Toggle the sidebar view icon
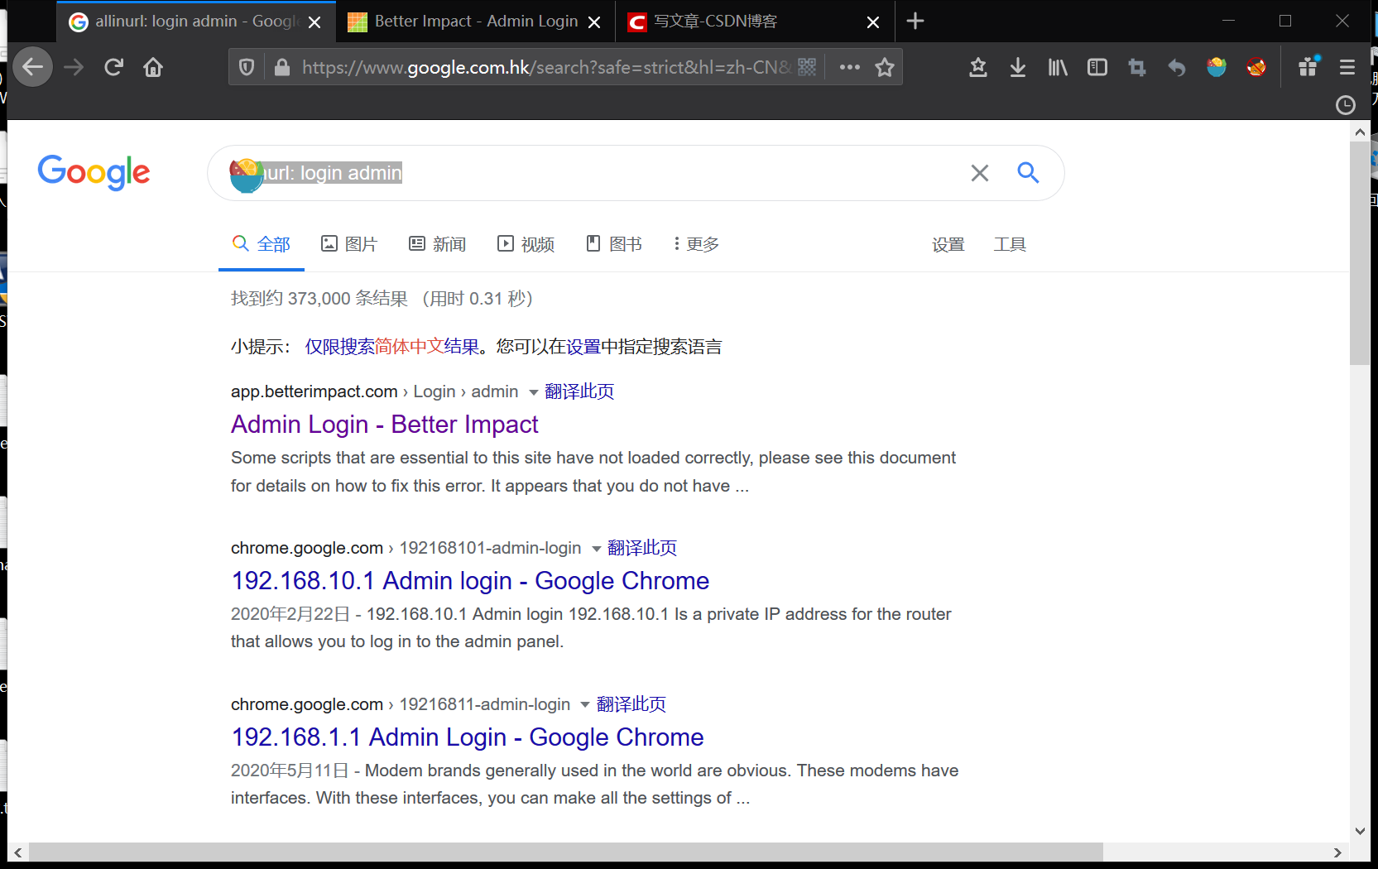The image size is (1378, 869). click(x=1097, y=67)
